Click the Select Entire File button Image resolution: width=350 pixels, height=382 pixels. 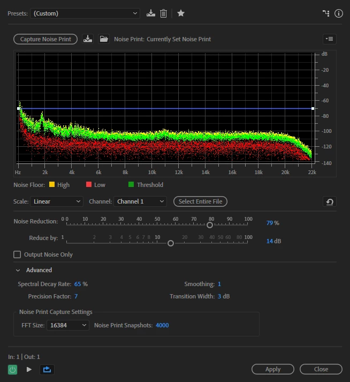[x=200, y=201]
